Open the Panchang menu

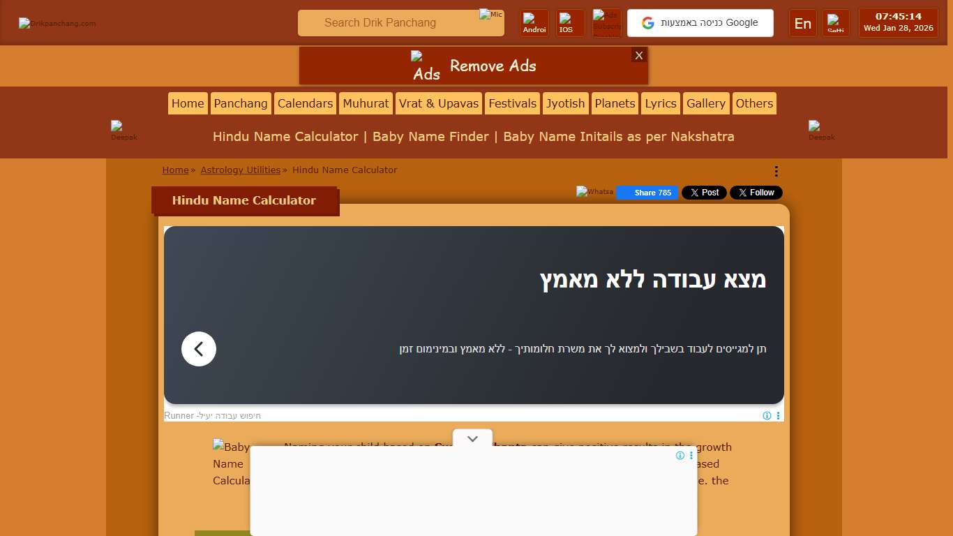coord(241,103)
